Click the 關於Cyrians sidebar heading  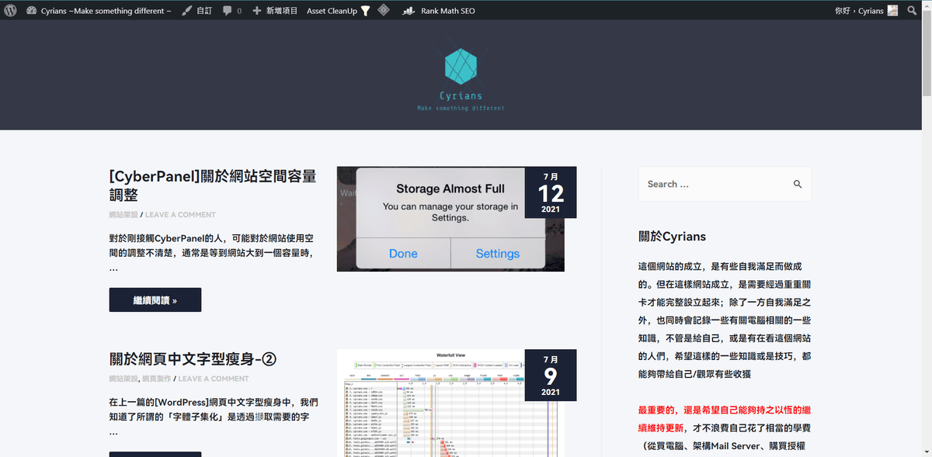pos(672,236)
